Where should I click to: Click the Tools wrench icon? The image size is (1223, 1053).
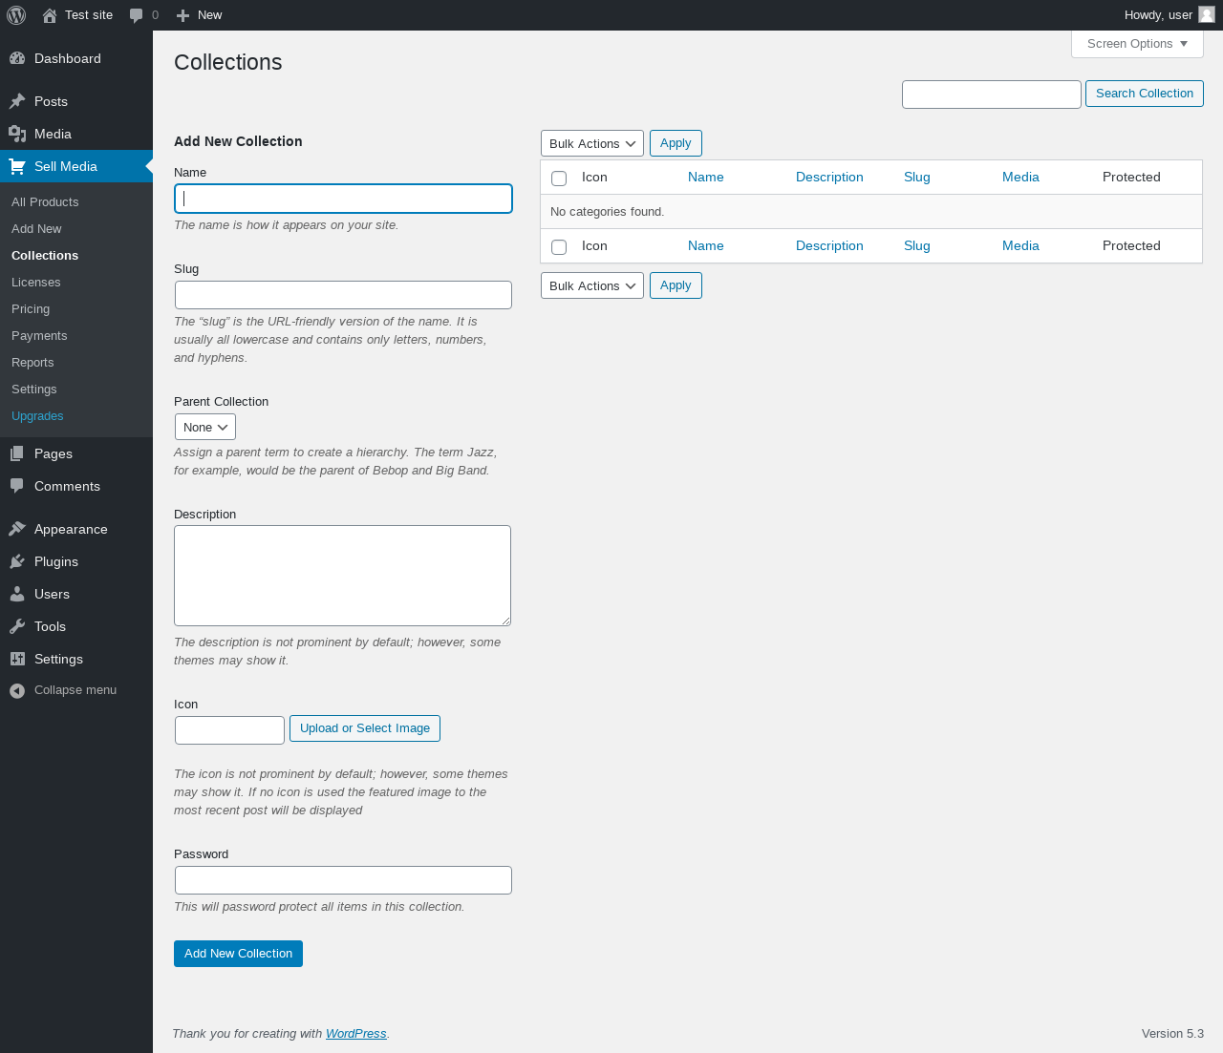click(17, 626)
